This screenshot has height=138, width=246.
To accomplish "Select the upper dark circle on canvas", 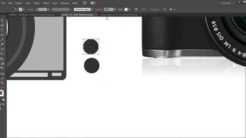I will point(91,47).
